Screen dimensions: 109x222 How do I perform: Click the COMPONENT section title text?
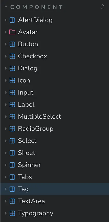coord(37,7)
